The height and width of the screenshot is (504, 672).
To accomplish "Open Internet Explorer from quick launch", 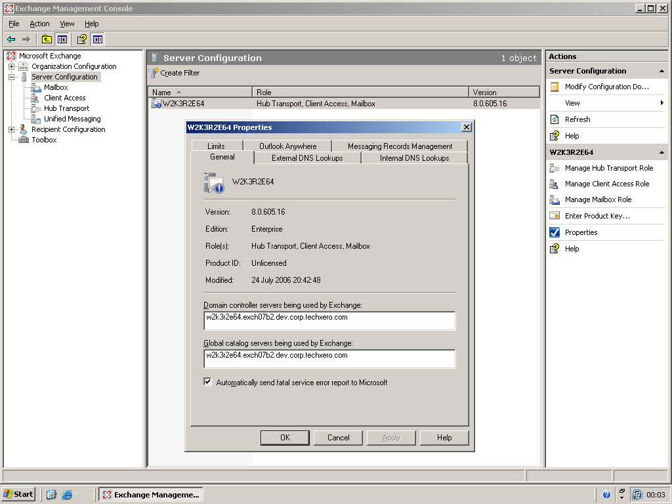I will [67, 495].
